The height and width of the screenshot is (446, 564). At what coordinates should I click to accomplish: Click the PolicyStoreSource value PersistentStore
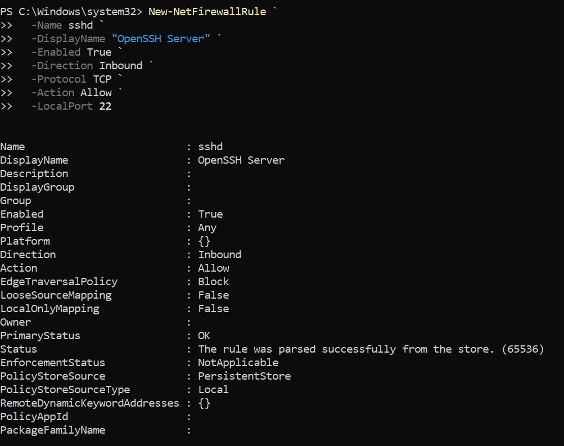(x=245, y=376)
